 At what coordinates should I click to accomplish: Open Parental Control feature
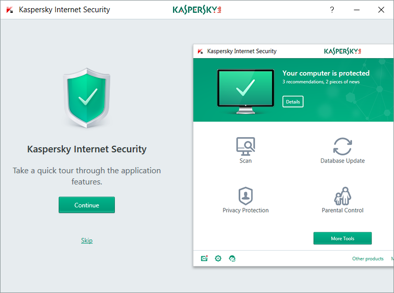[342, 200]
